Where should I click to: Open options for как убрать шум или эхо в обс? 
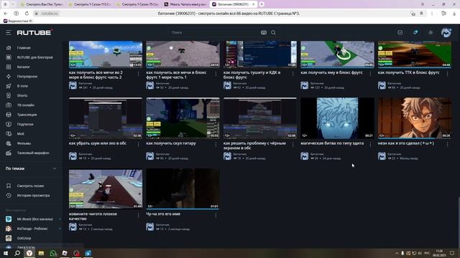click(139, 145)
